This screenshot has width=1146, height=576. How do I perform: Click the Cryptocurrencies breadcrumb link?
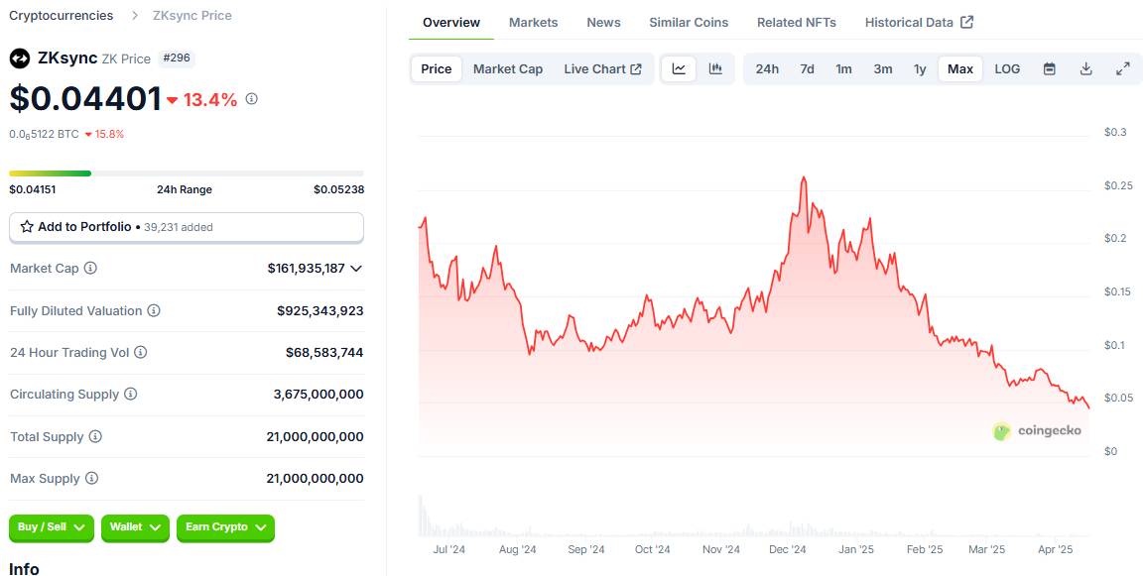[x=62, y=15]
